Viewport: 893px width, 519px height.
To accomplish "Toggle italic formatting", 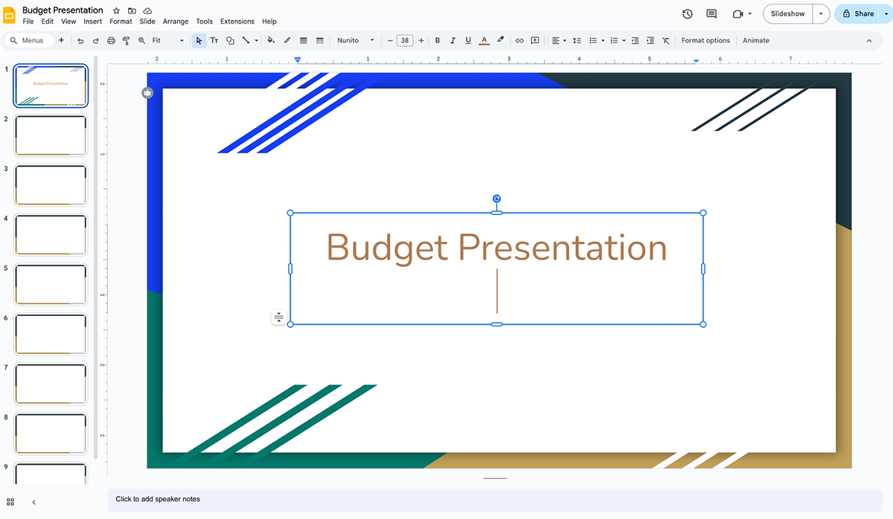I will click(x=452, y=40).
